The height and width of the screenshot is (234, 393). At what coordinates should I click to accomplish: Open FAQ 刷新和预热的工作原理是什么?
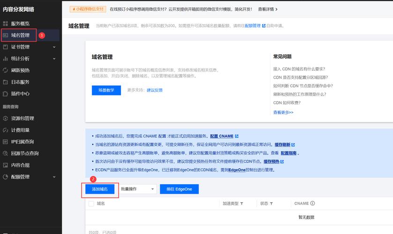tap(300, 94)
